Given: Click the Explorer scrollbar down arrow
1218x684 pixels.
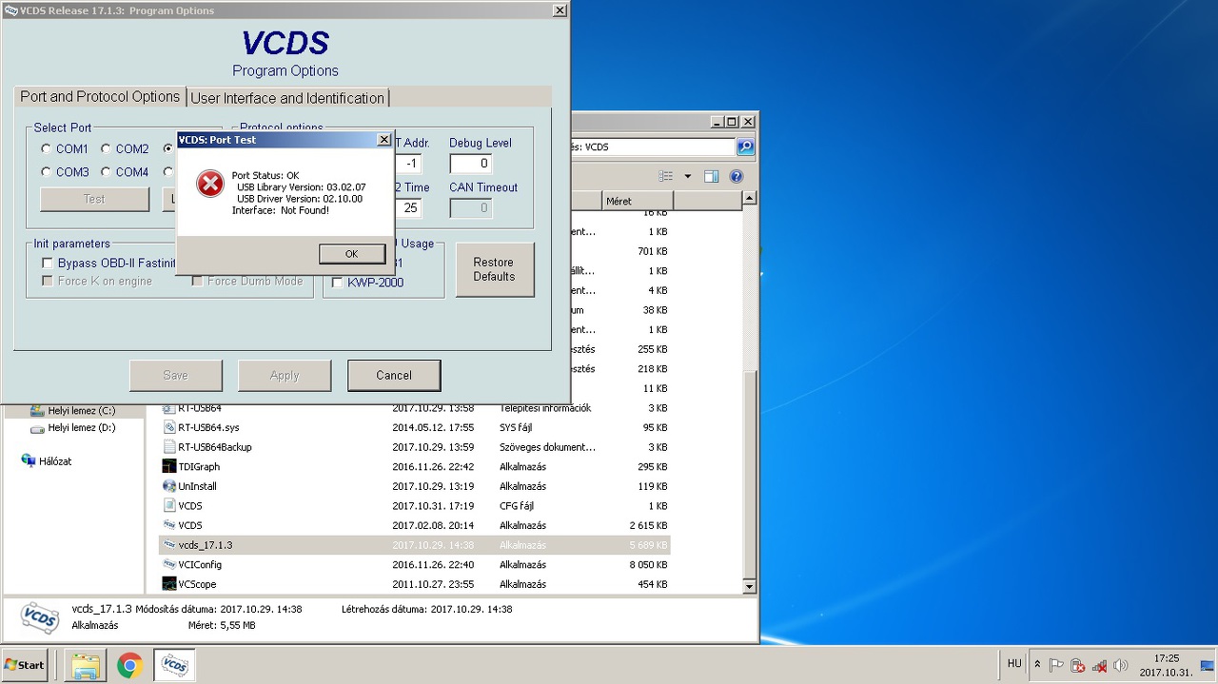Looking at the screenshot, I should coord(749,586).
